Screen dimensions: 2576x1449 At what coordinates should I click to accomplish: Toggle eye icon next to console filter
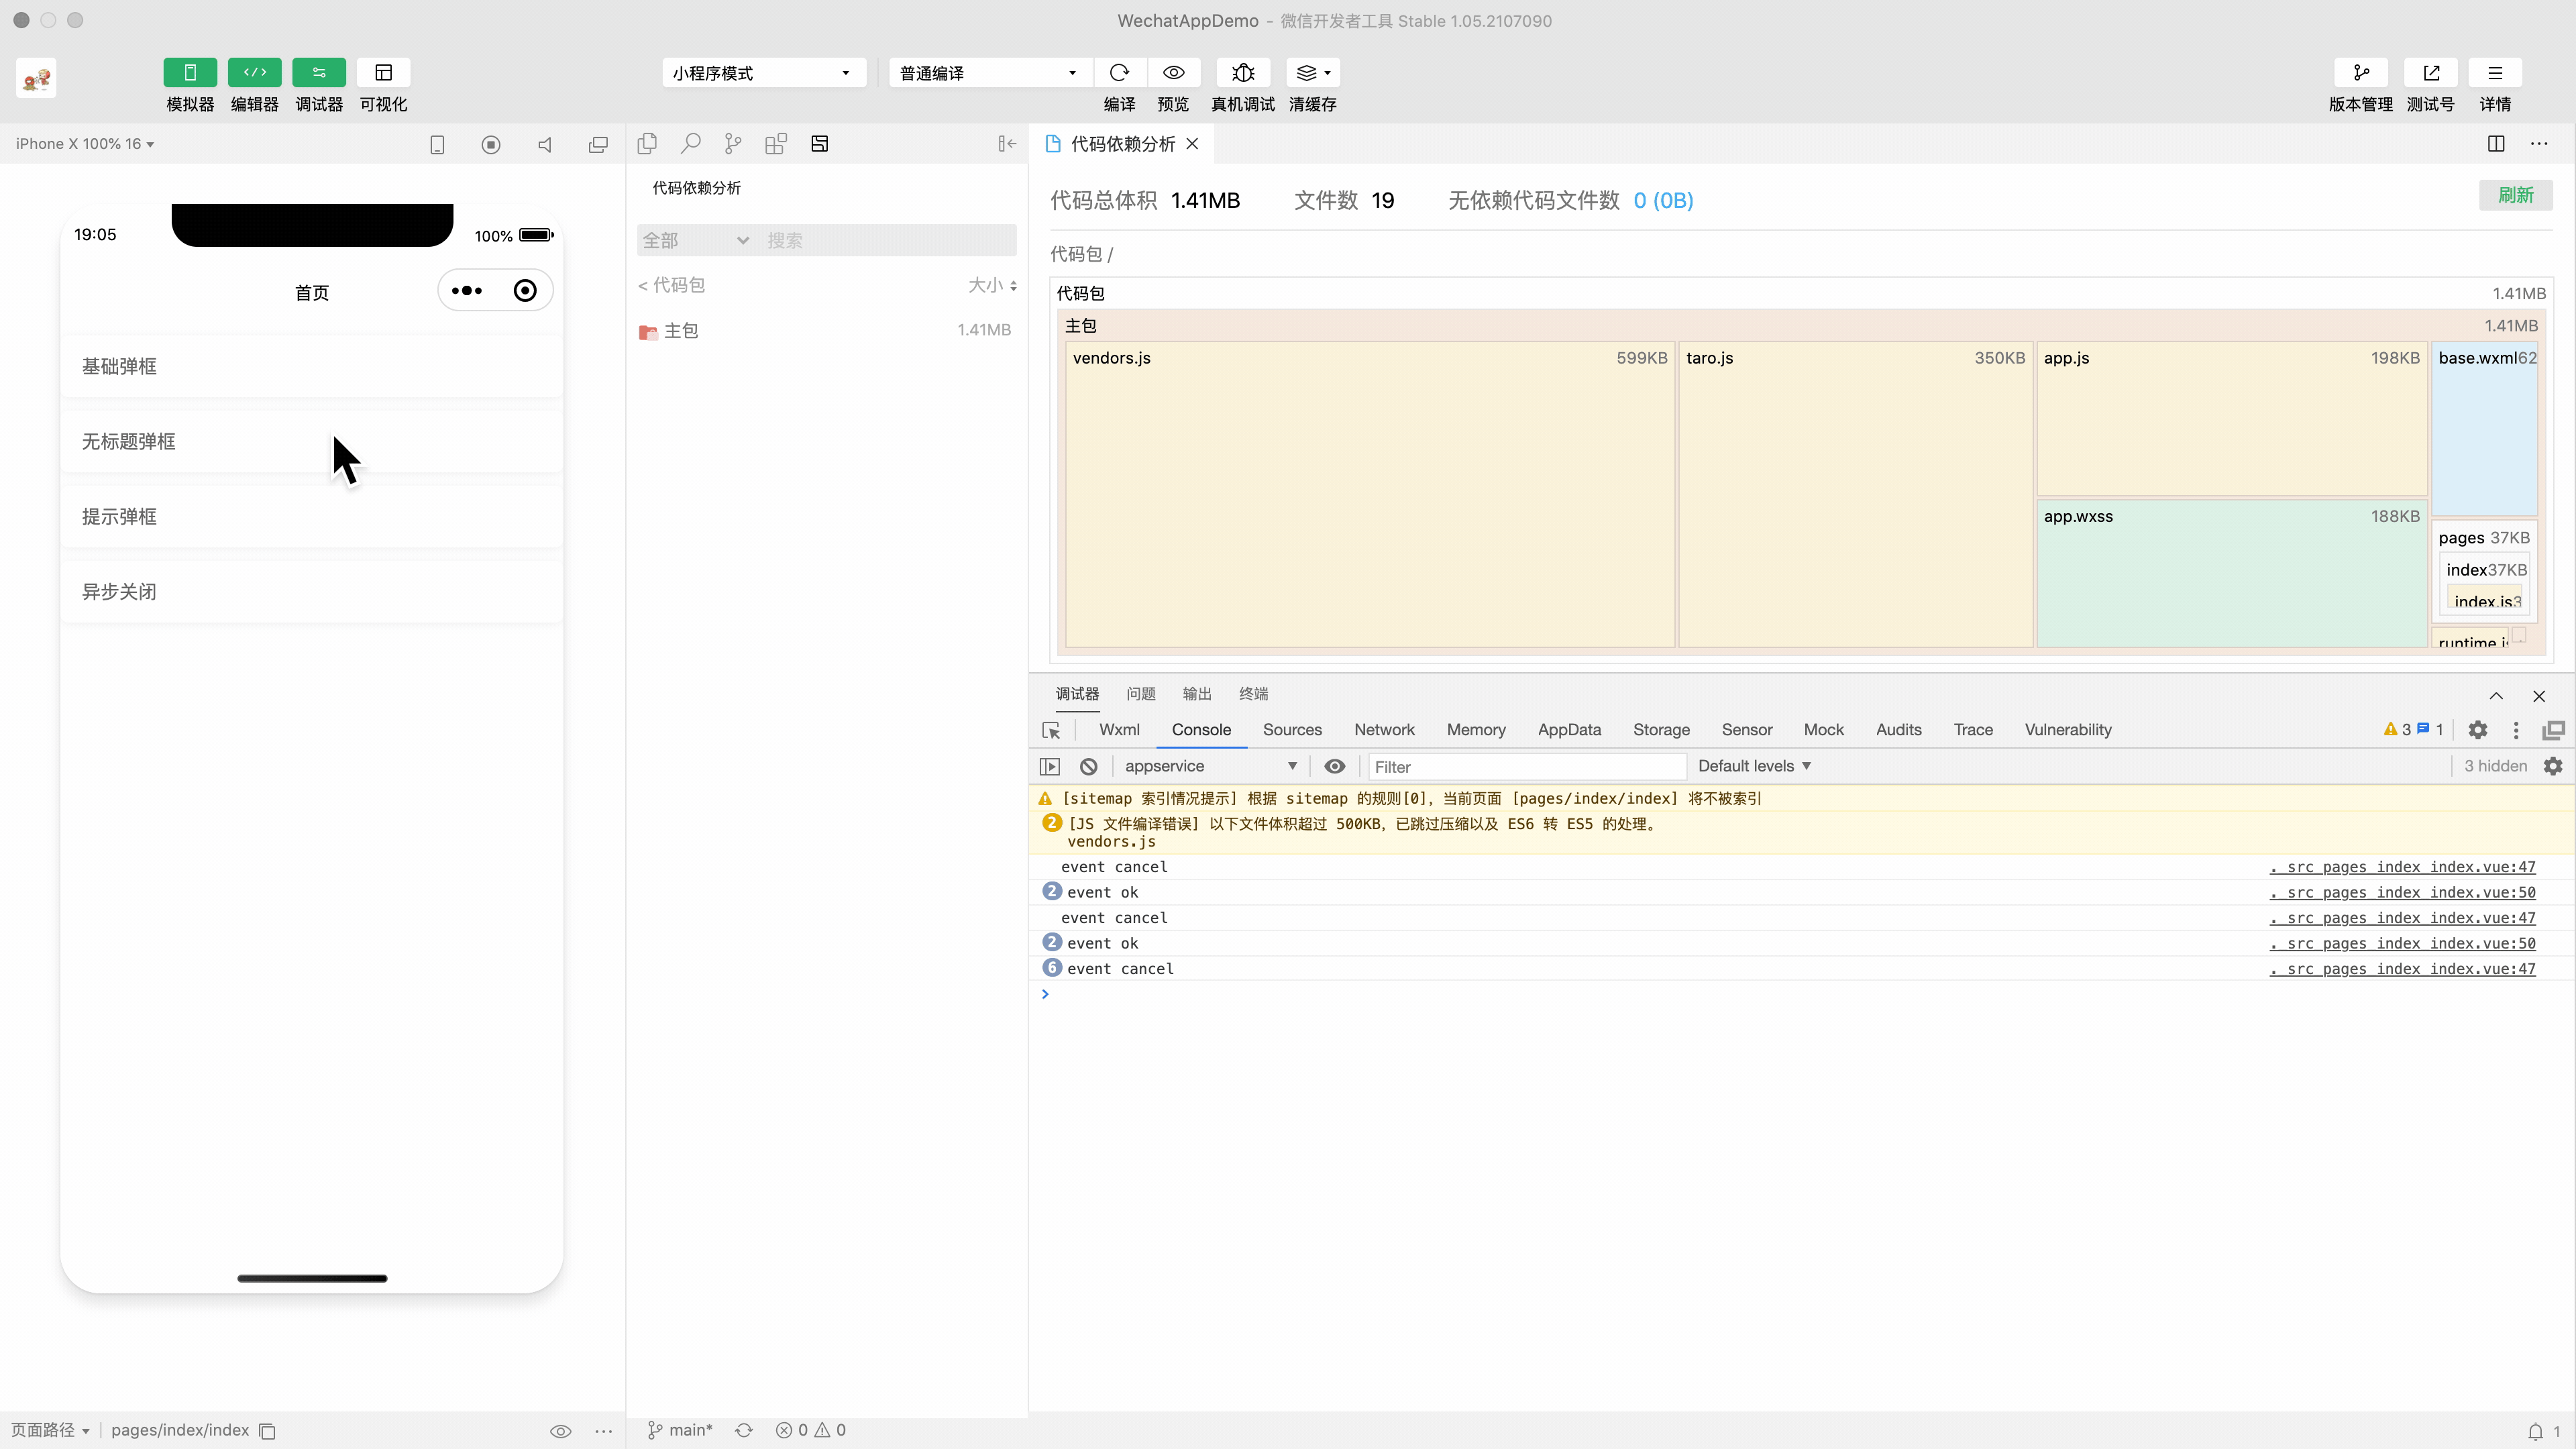[x=1334, y=766]
